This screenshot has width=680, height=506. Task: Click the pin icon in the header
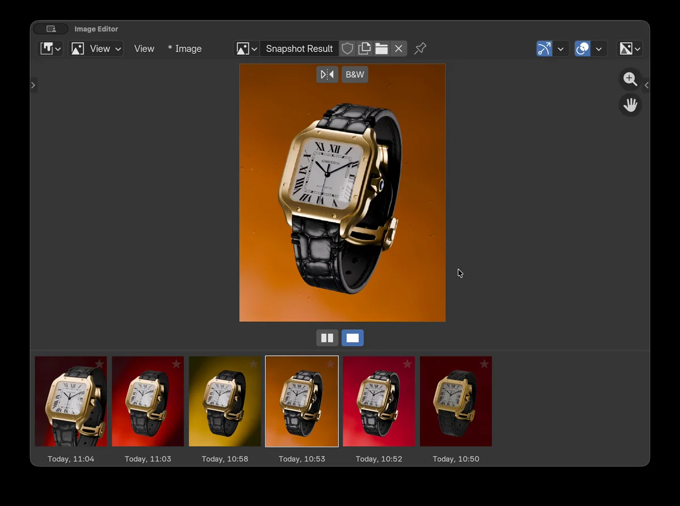point(420,48)
